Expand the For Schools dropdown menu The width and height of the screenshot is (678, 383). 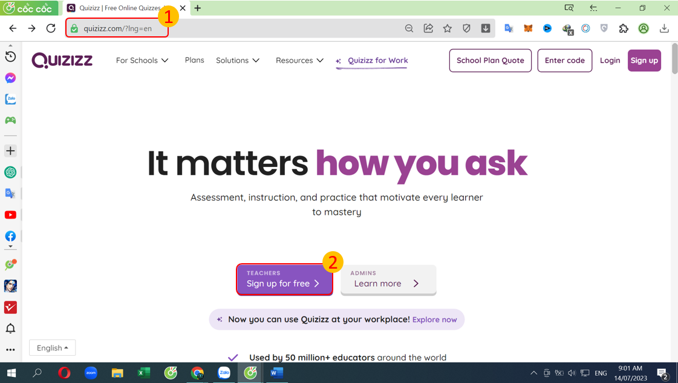pos(142,61)
